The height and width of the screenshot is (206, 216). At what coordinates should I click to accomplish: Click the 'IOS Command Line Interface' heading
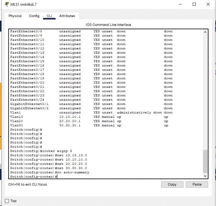pos(108,25)
